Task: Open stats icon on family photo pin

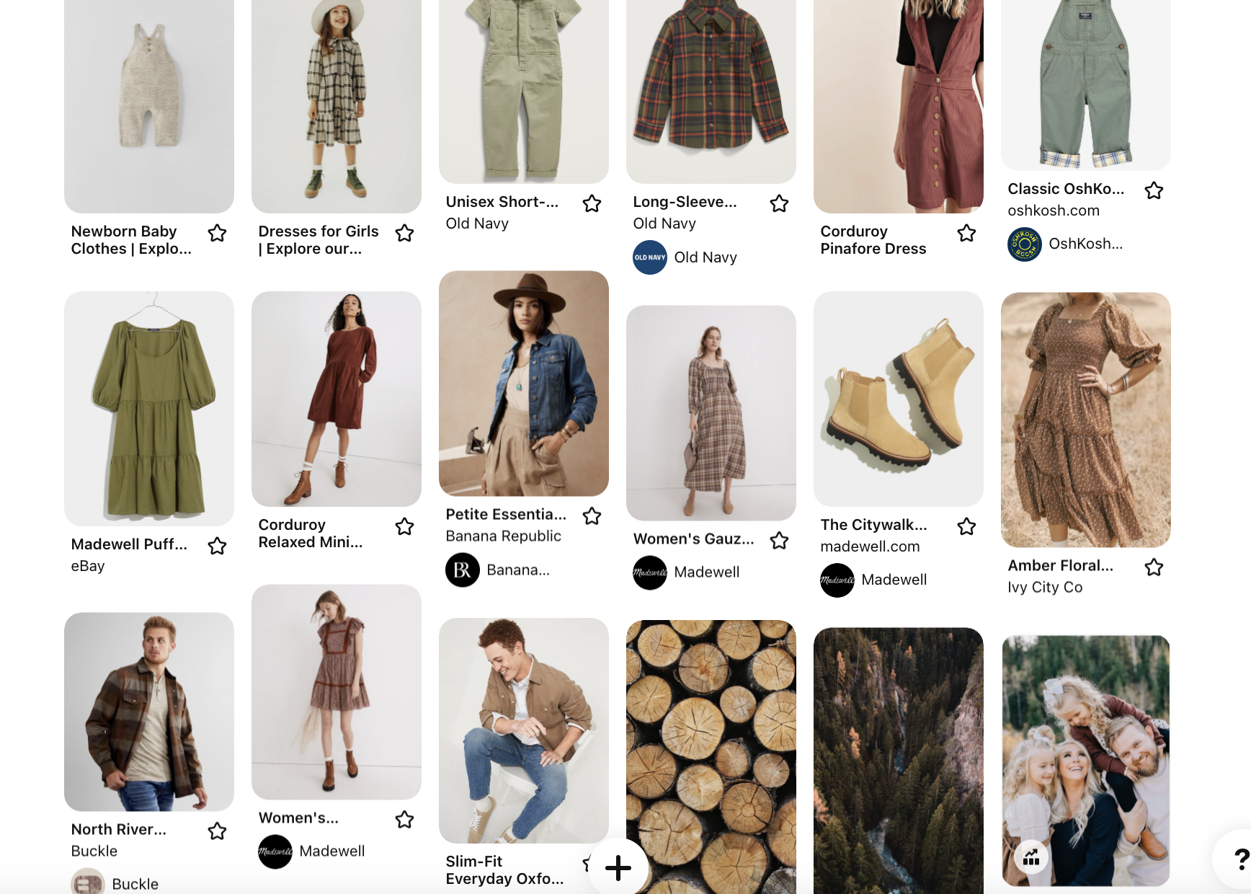Action: click(1031, 857)
